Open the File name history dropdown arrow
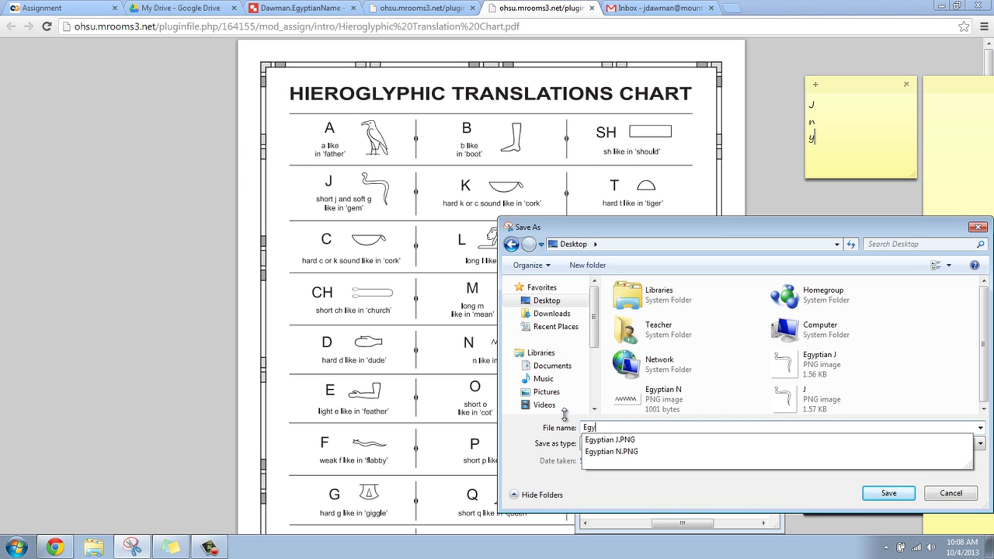The image size is (994, 559). pos(980,428)
